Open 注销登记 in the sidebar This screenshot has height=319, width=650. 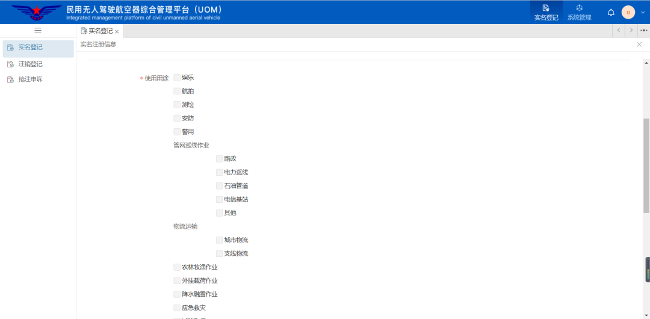click(x=30, y=64)
